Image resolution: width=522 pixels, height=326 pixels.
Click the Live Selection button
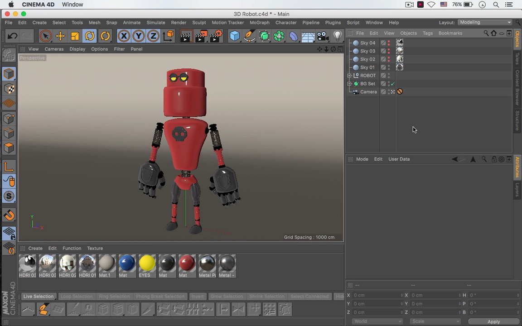39,297
